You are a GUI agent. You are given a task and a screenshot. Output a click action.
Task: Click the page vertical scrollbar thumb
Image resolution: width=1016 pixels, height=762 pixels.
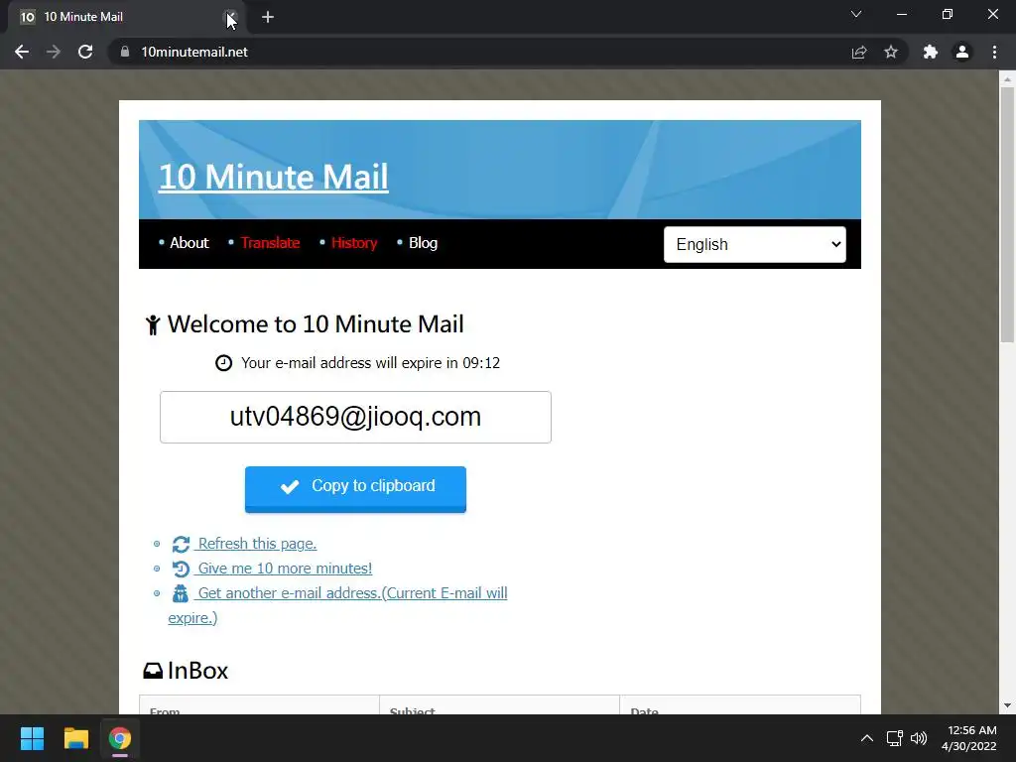1007,214
